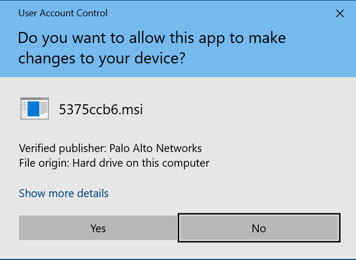Viewport: 356px width, 260px height.
Task: Click the word 'computer' in file origin line
Action: pyautogui.click(x=187, y=163)
